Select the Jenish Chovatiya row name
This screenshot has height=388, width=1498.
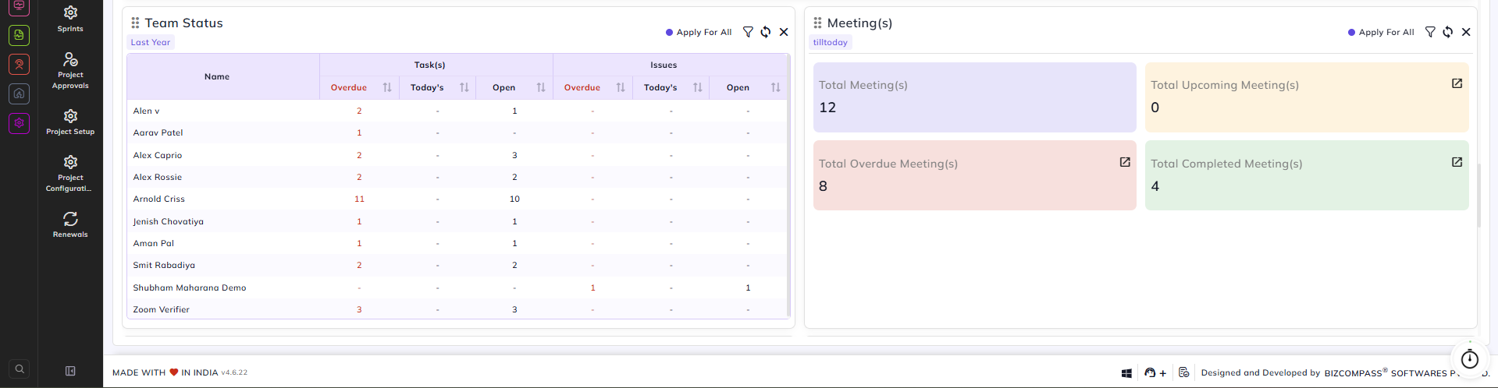[169, 221]
